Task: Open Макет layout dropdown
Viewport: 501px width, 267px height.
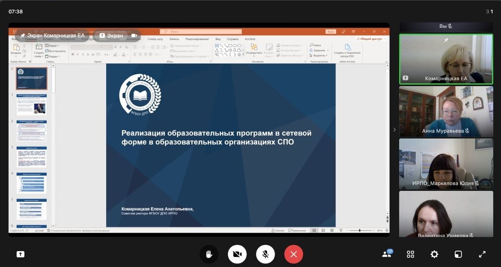Action: [x=52, y=46]
